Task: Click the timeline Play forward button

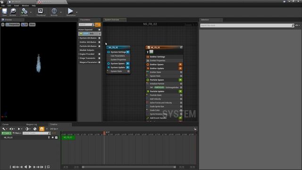Action: click(x=30, y=167)
